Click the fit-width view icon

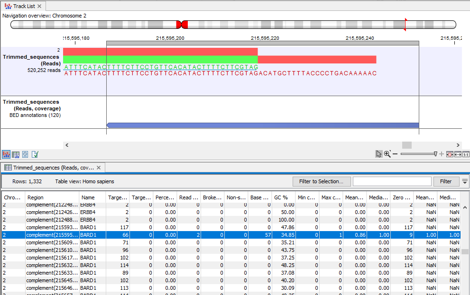pyautogui.click(x=457, y=154)
